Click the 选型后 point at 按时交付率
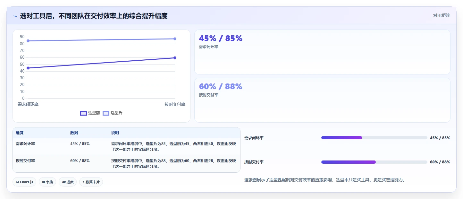This screenshot has height=199, width=463. coord(175,39)
